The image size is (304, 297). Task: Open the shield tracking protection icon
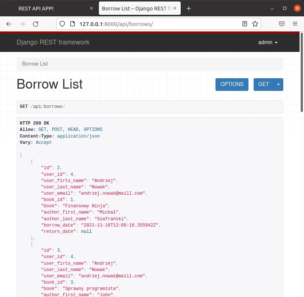(x=63, y=24)
